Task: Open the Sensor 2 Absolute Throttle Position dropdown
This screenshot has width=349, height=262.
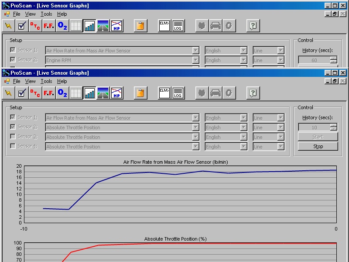Action: (x=196, y=128)
